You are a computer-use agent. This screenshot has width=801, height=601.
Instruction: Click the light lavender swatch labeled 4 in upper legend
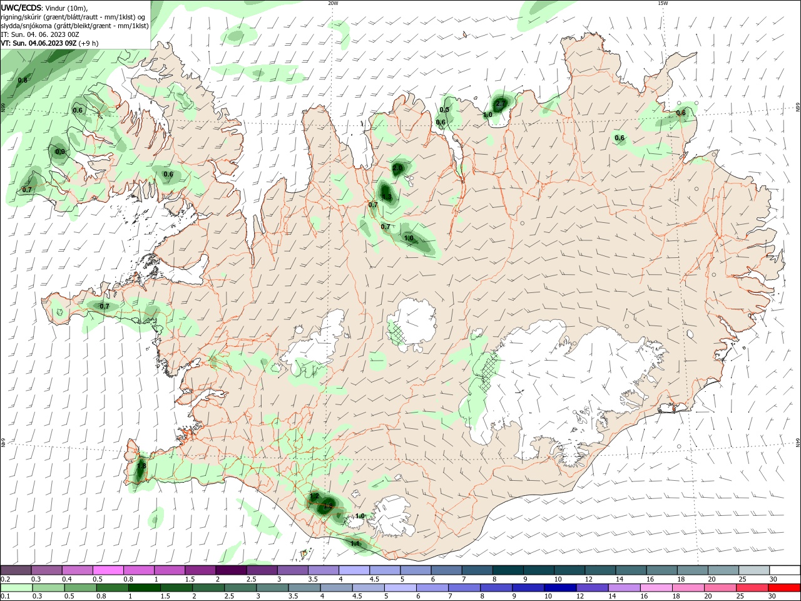(354, 570)
